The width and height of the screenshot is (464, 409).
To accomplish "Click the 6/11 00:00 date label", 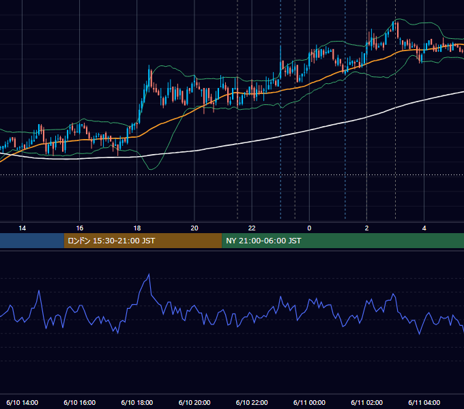I will (x=309, y=402).
